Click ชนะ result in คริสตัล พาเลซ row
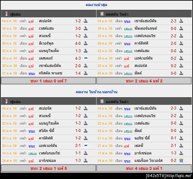This screenshot has width=193, height=179. 32,73
